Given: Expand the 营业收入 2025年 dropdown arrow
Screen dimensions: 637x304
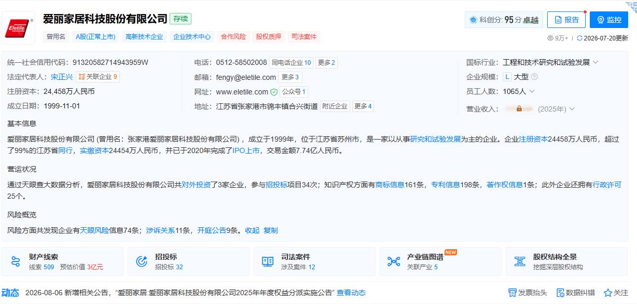Looking at the screenshot, I should (572, 109).
